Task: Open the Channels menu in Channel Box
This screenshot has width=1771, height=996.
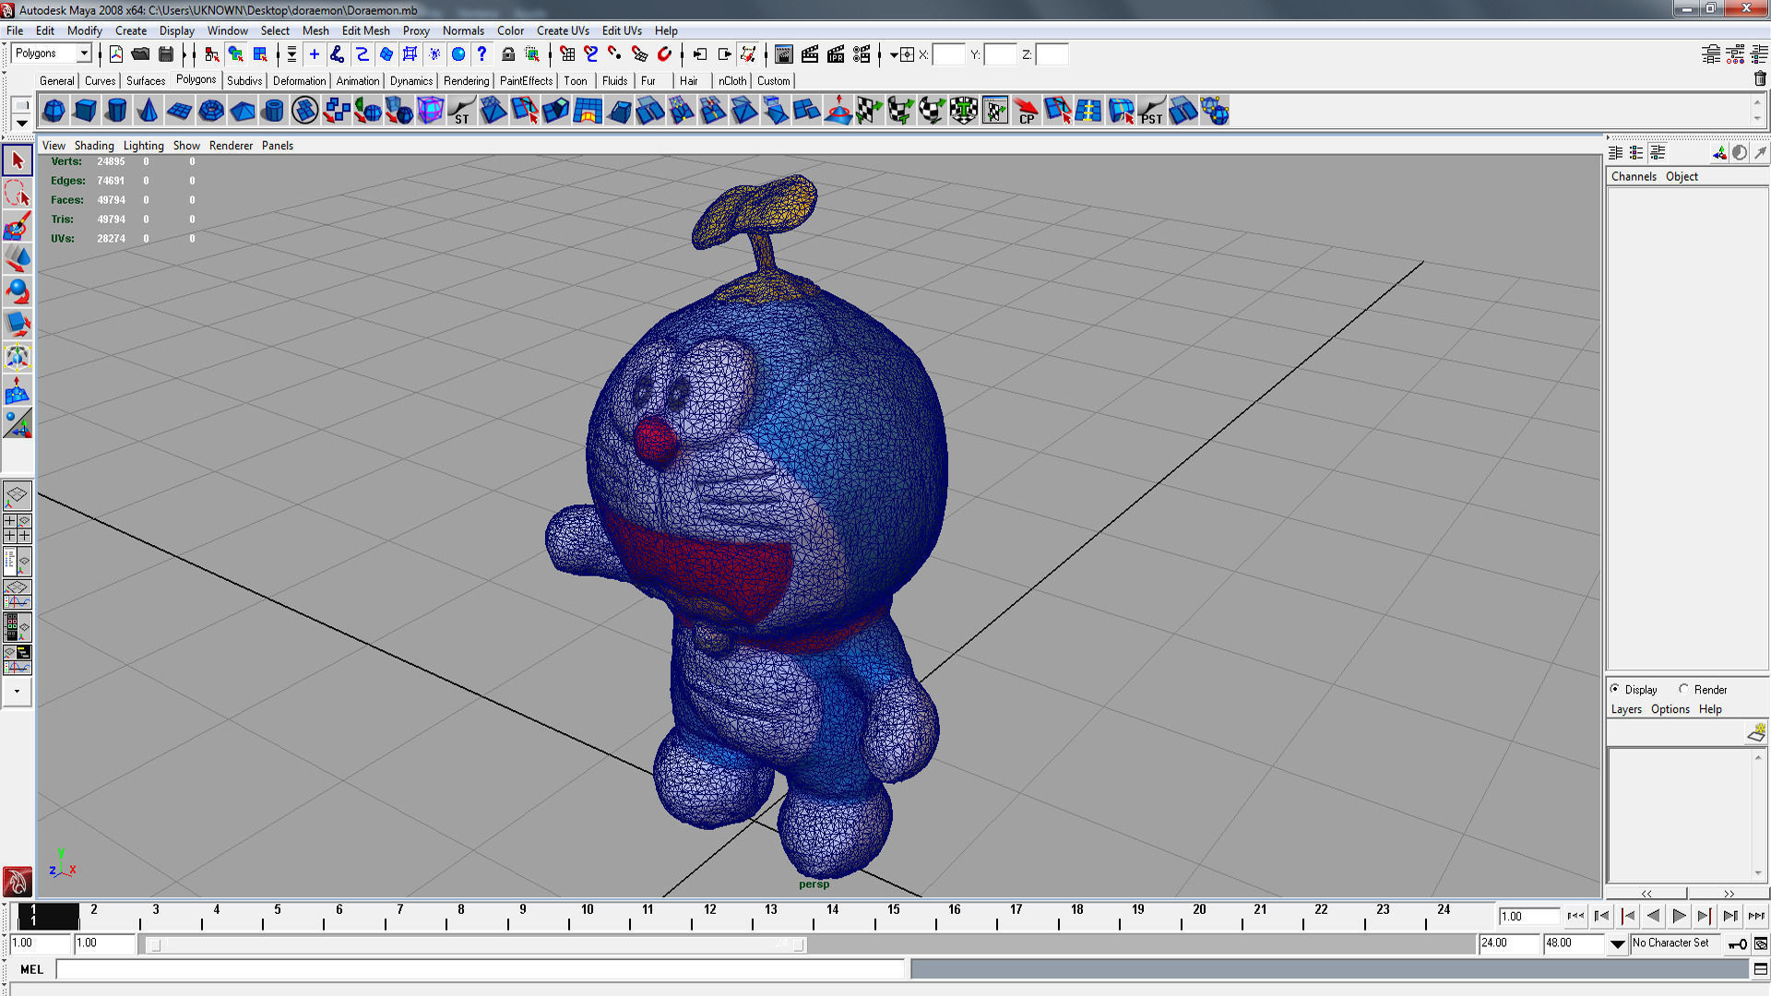Action: [x=1634, y=176]
